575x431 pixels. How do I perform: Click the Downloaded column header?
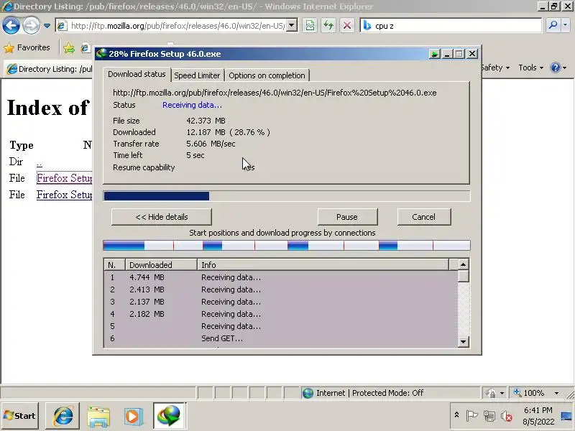coord(161,265)
